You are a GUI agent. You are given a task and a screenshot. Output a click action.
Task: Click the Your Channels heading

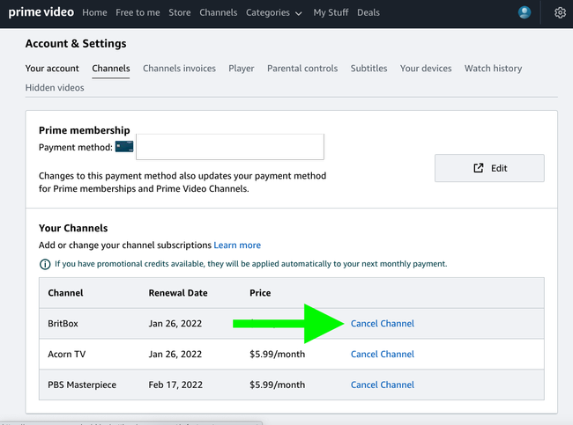73,228
